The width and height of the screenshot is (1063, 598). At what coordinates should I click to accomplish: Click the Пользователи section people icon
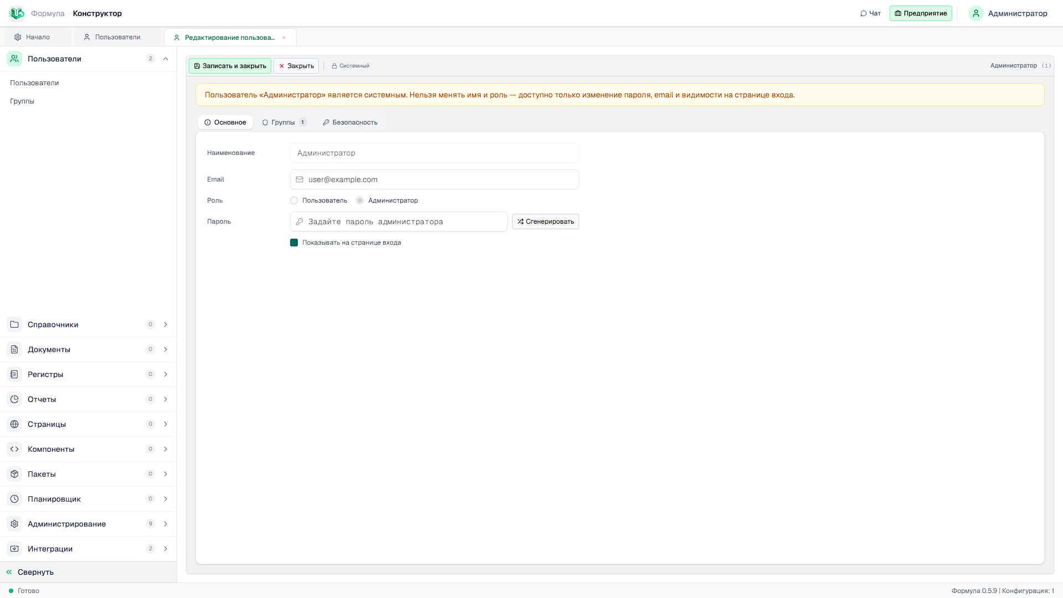pos(14,59)
